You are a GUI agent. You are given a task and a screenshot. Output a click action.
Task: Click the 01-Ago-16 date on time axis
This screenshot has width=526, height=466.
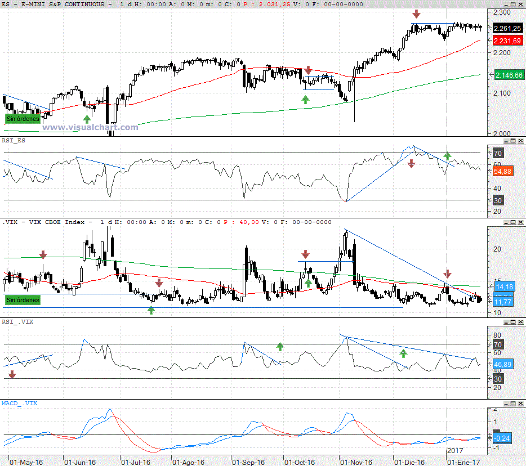188,462
